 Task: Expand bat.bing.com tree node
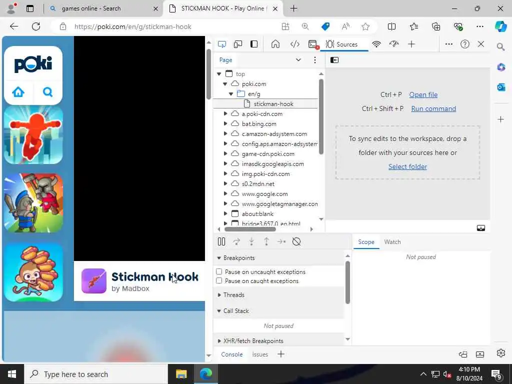(x=225, y=124)
